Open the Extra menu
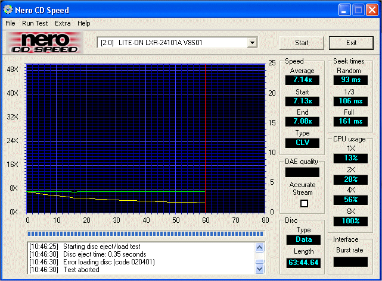Image resolution: width=382 pixels, height=281 pixels. click(x=63, y=23)
